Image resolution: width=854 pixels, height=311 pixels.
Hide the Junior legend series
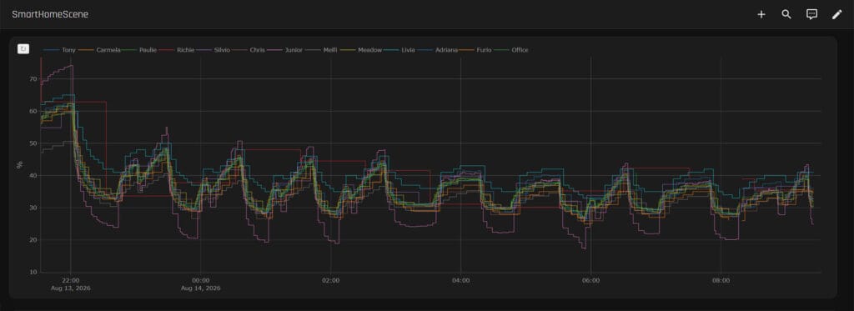point(294,50)
